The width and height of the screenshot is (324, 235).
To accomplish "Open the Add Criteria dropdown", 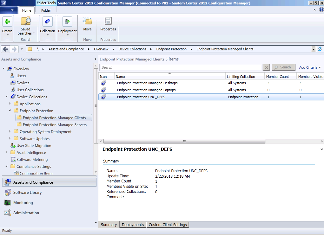I will tap(310, 67).
